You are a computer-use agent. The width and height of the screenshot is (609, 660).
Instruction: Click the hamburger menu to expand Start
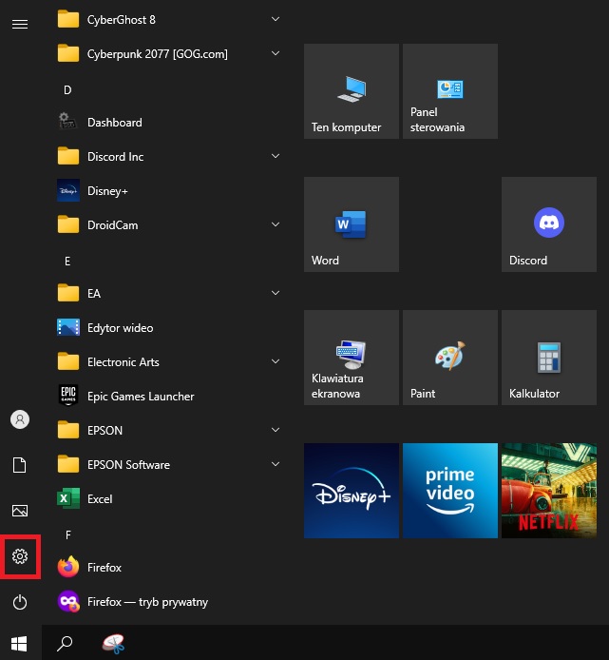click(x=20, y=24)
